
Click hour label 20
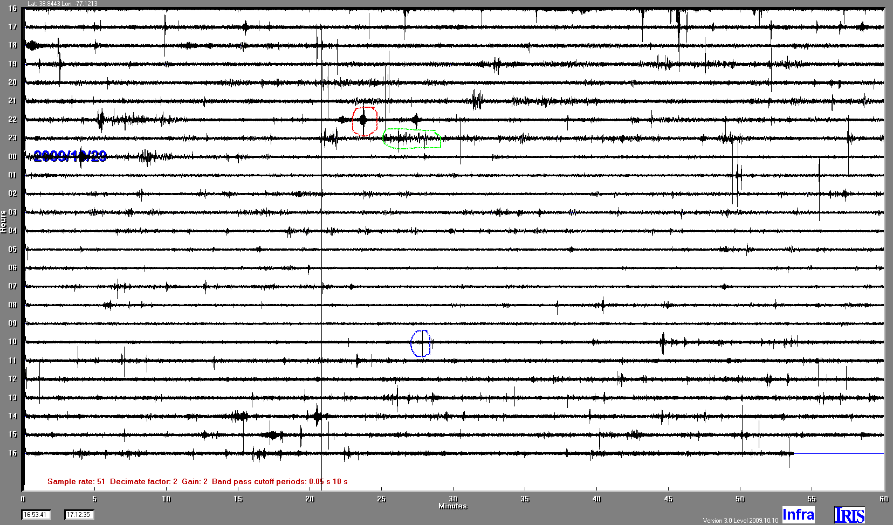click(12, 82)
